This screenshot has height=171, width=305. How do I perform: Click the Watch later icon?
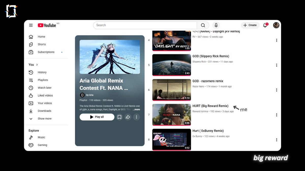[31, 88]
